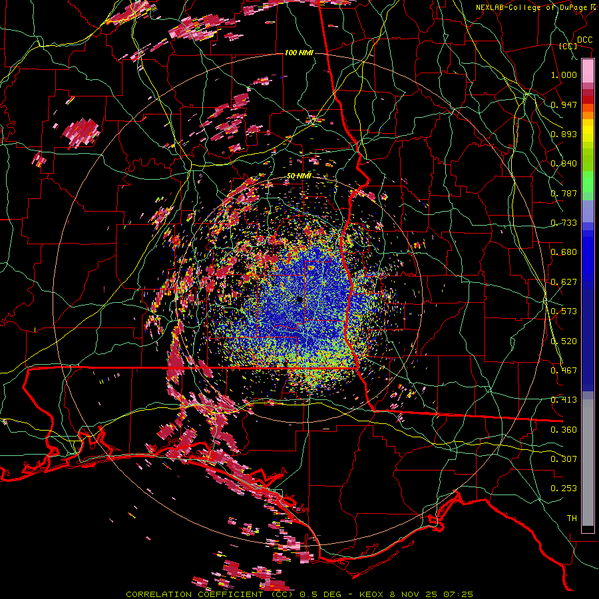This screenshot has width=599, height=599.
Task: Click the 0.573 color scale label
Action: (564, 311)
